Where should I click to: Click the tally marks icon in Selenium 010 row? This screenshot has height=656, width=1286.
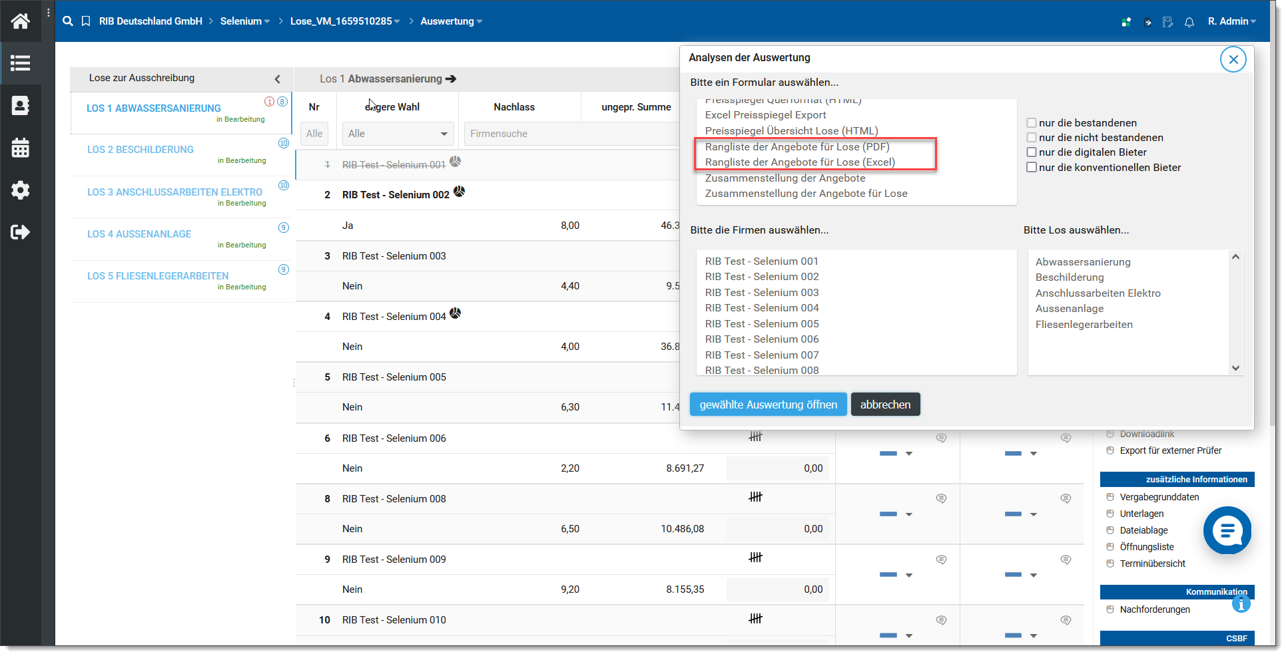(755, 619)
